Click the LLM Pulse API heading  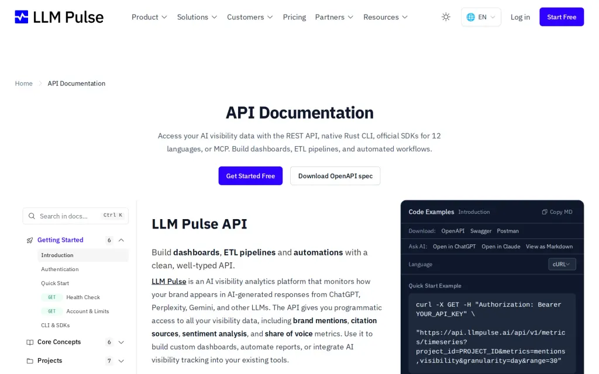[x=199, y=224]
